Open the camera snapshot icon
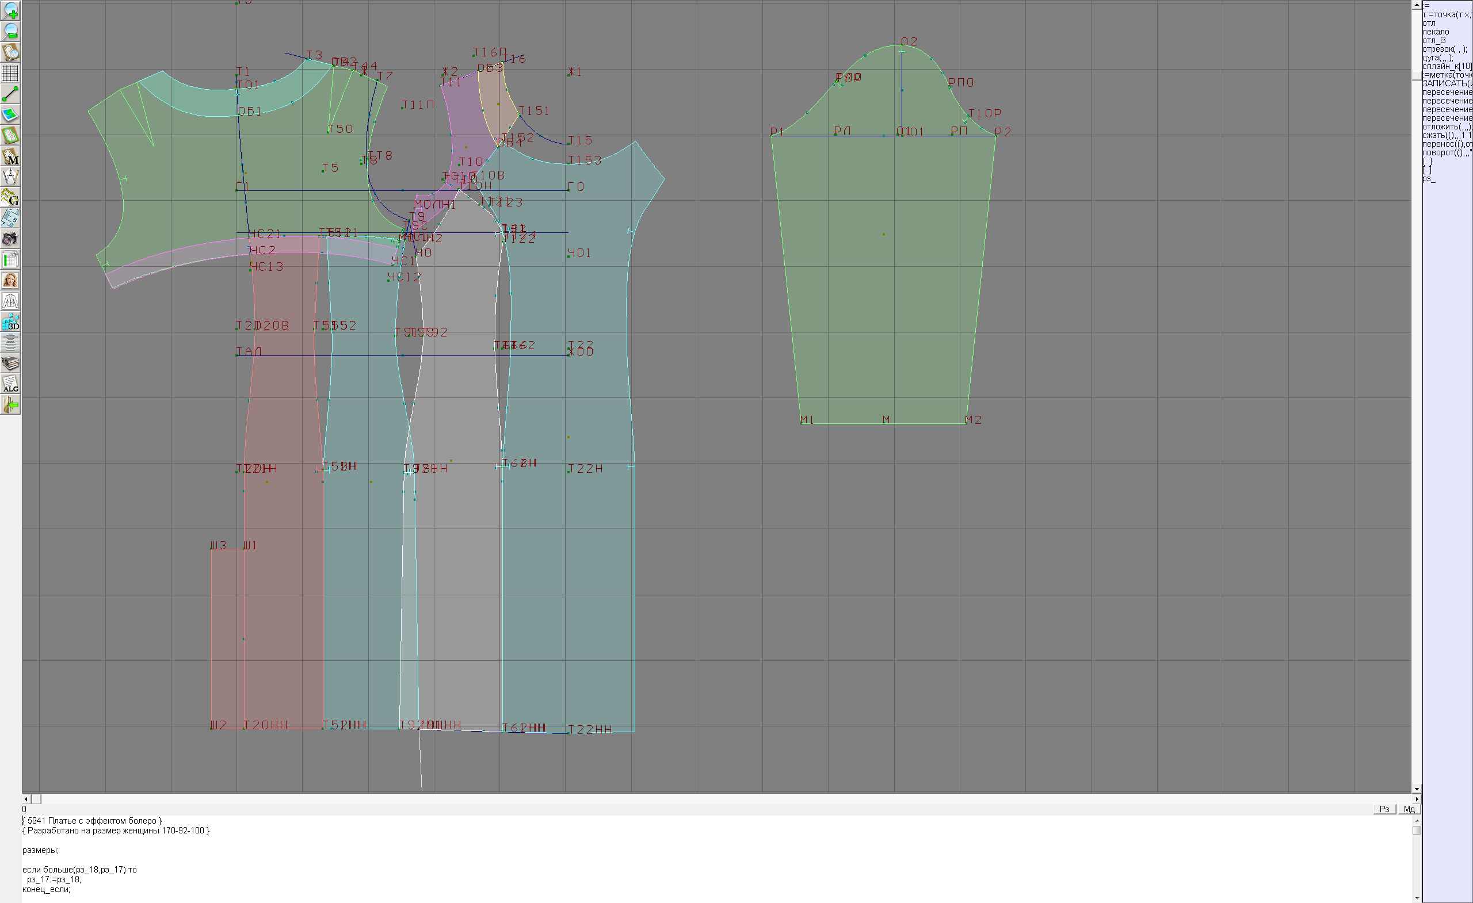This screenshot has height=903, width=1473. (10, 239)
